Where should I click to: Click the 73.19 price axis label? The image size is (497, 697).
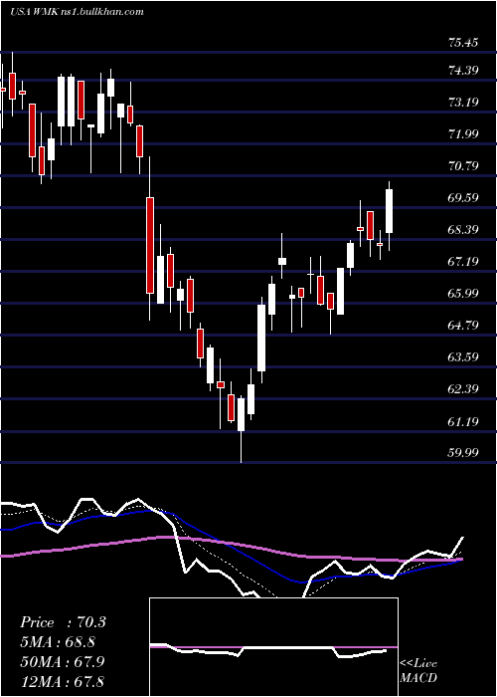pyautogui.click(x=463, y=102)
